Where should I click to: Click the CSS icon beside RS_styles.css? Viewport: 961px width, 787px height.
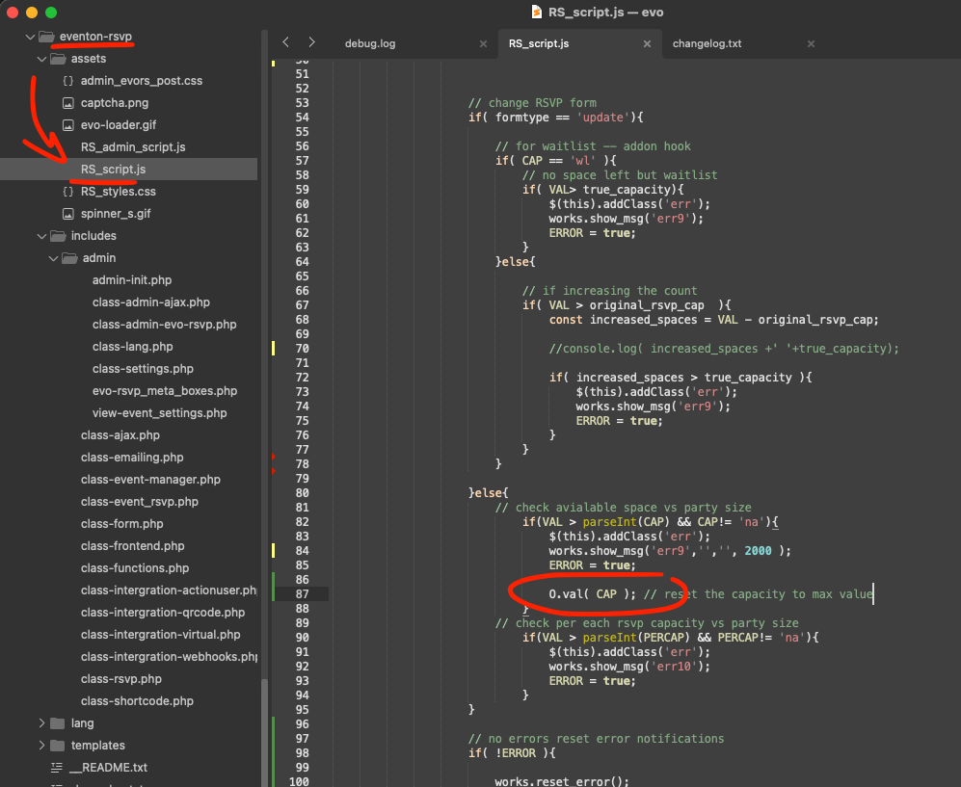(68, 192)
